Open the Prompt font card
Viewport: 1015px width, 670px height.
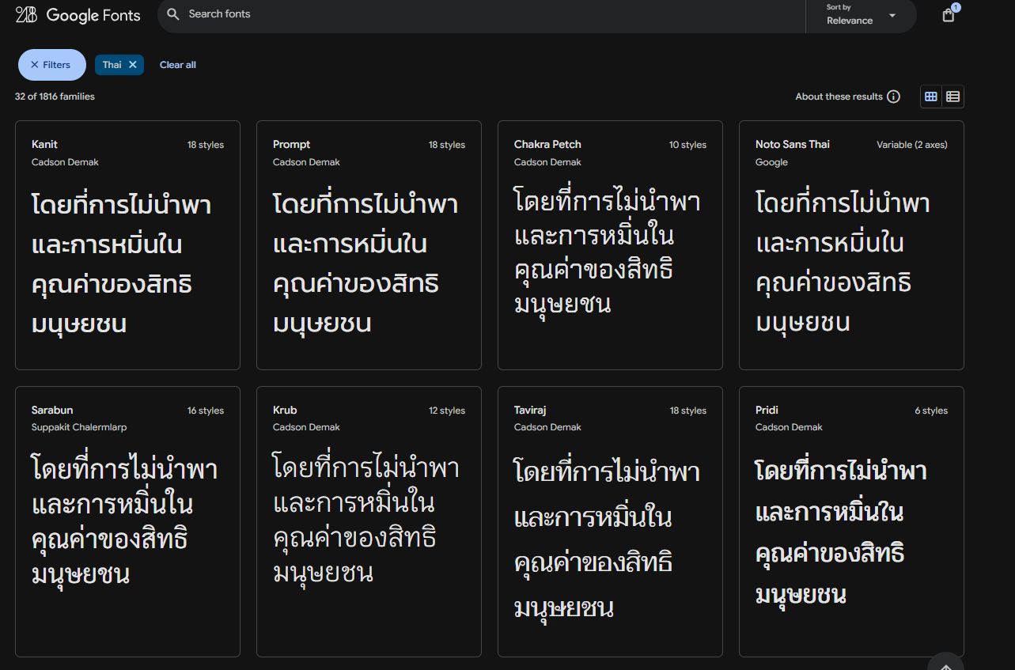(x=369, y=244)
